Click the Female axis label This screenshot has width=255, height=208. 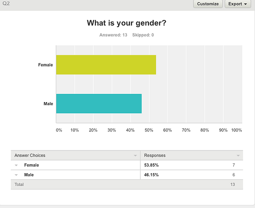coord(45,65)
